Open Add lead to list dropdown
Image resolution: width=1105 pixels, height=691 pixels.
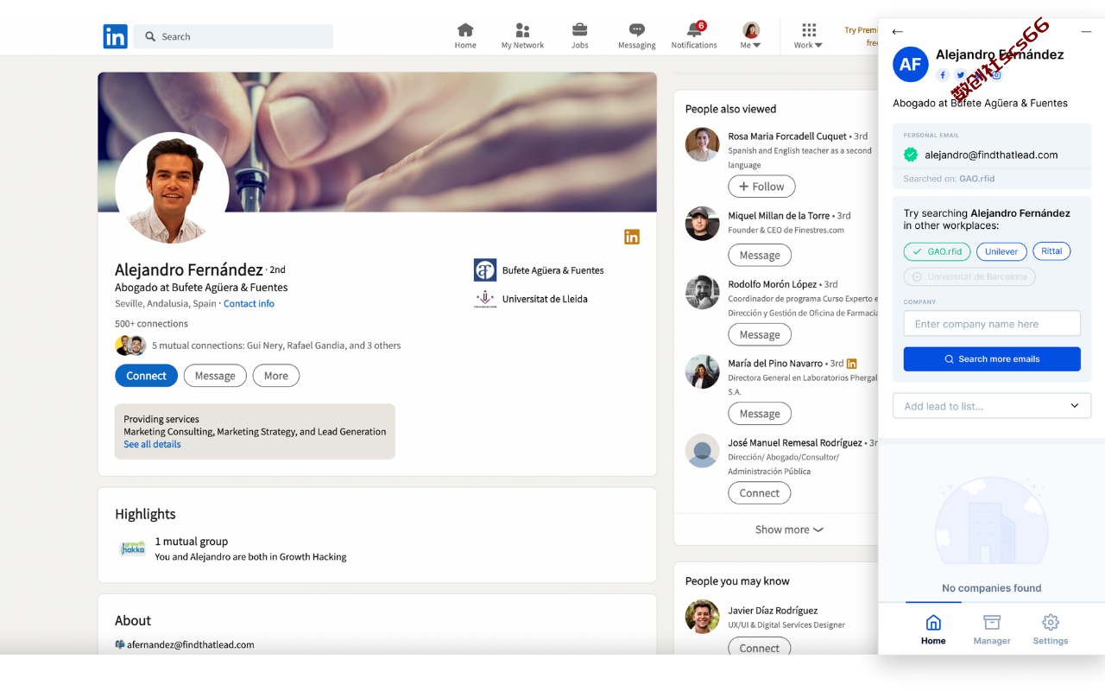(x=992, y=406)
